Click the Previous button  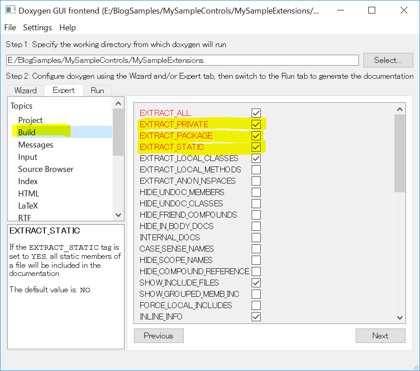coord(159,336)
